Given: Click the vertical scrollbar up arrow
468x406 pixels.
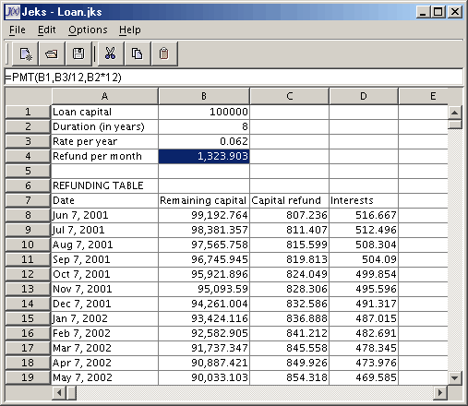Looking at the screenshot, I should tap(455, 113).
